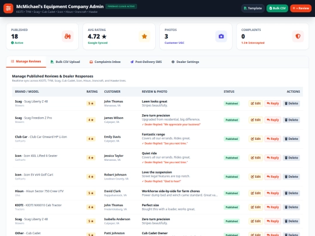Click the Zero turn precision title by James Wilson

point(156,115)
